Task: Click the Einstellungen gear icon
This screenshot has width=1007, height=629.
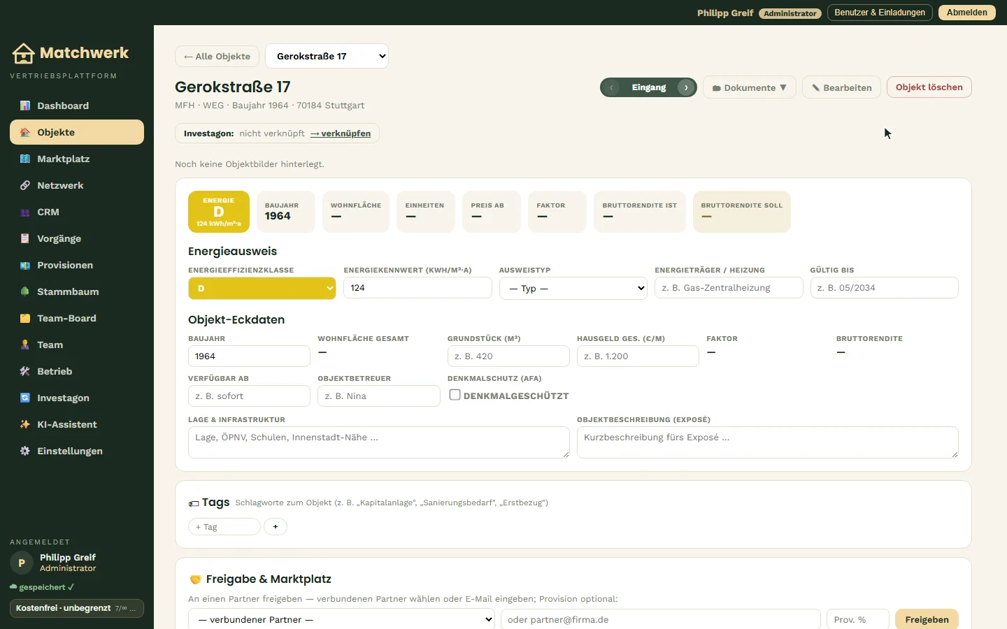Action: pos(25,451)
